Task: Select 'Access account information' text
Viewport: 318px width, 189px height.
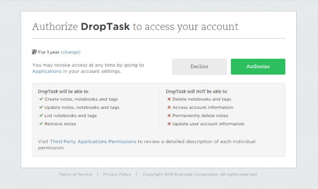Action: (203, 107)
